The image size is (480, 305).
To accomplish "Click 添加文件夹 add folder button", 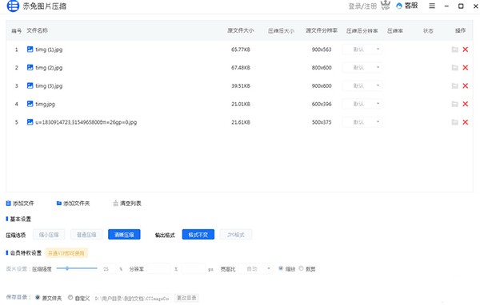I will coord(73,204).
